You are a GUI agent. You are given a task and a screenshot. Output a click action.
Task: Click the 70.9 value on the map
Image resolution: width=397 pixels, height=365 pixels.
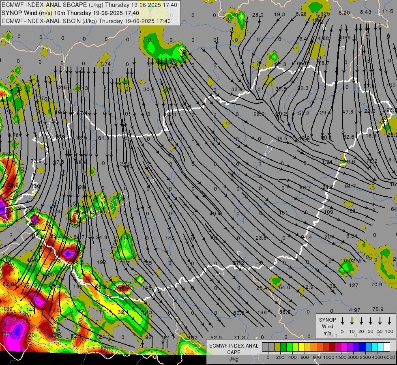pos(376,285)
